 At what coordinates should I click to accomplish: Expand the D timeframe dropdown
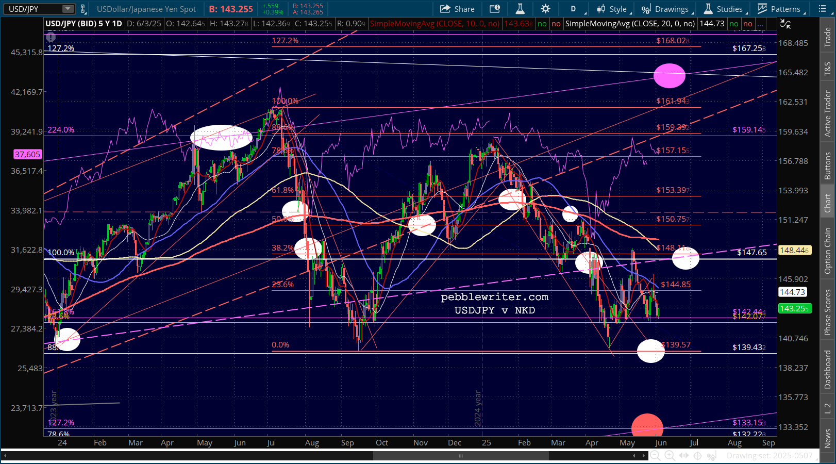(577, 9)
